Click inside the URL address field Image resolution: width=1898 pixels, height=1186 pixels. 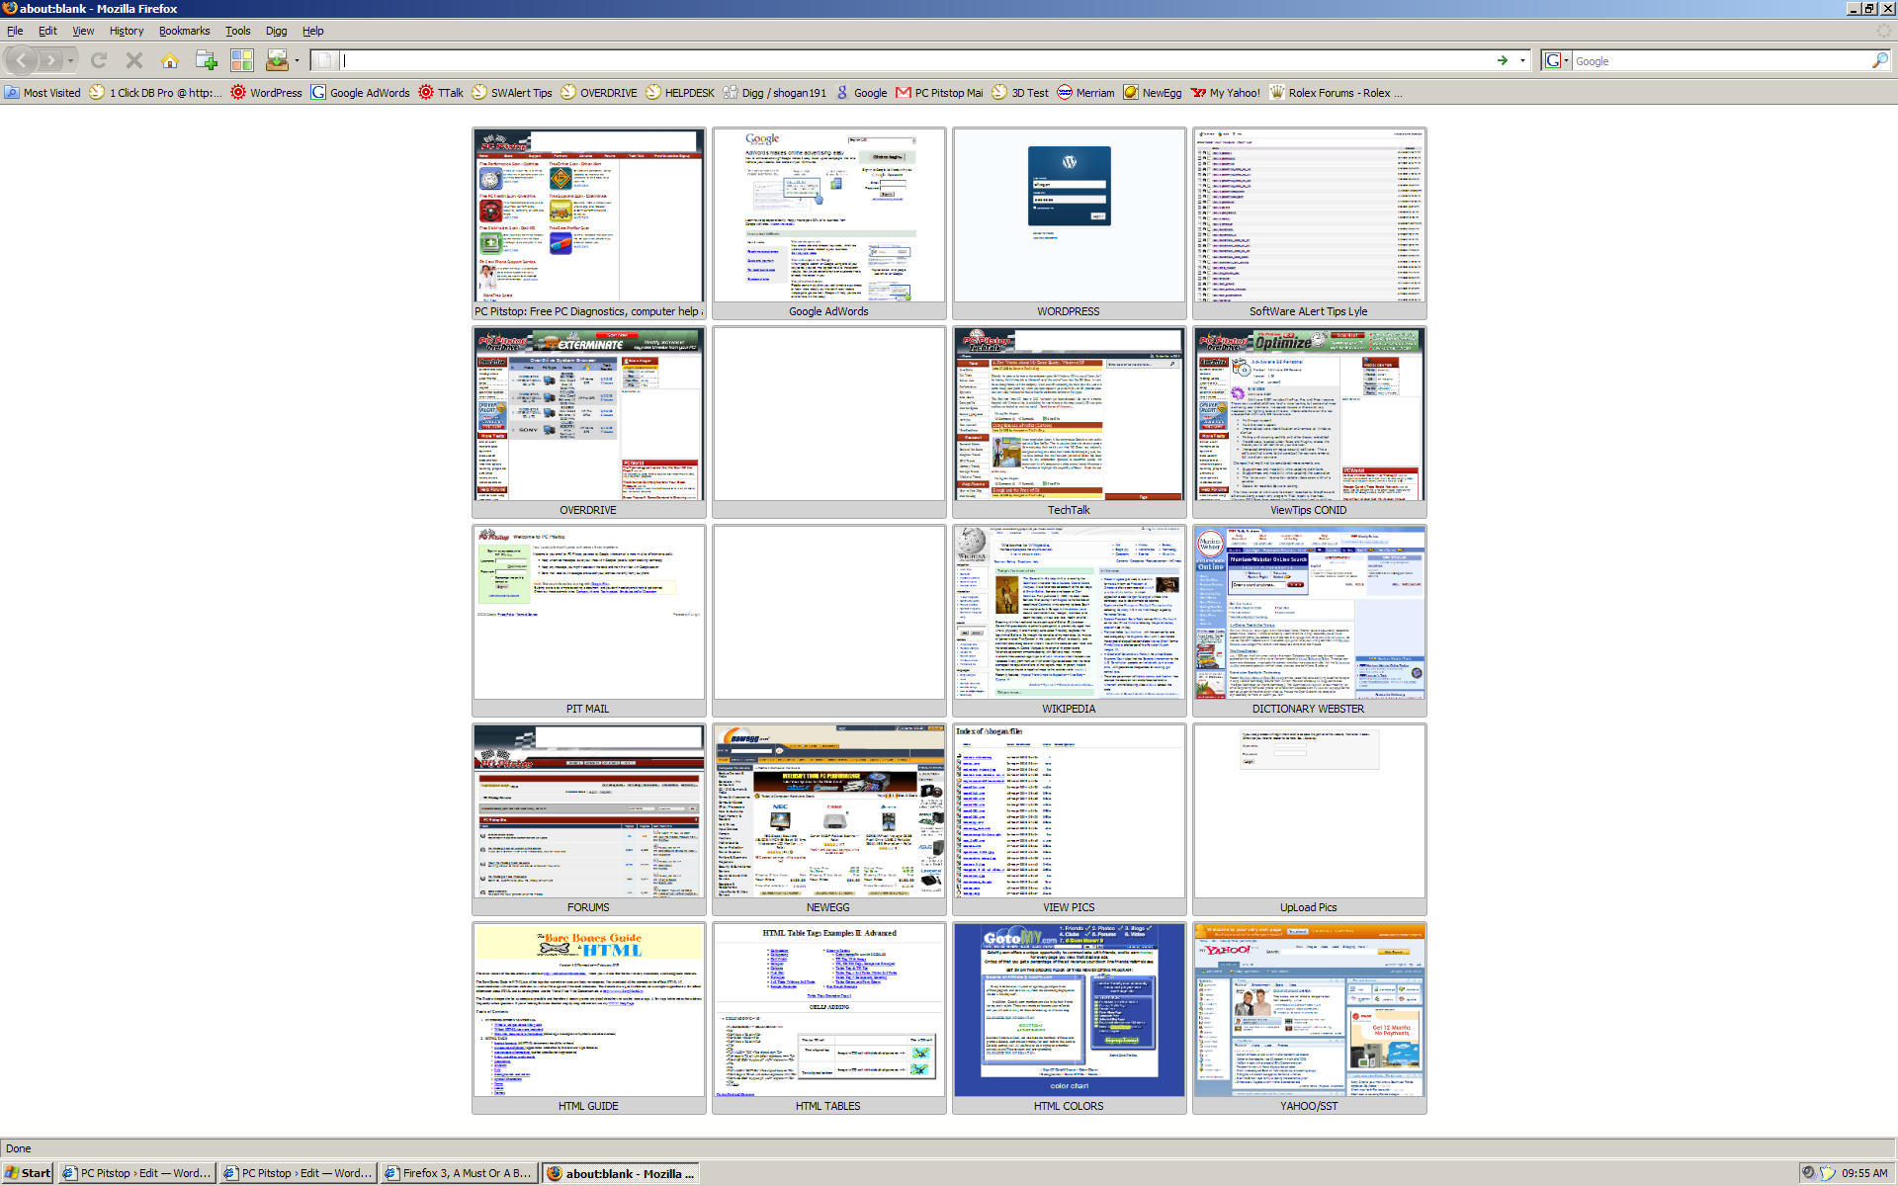pos(890,61)
